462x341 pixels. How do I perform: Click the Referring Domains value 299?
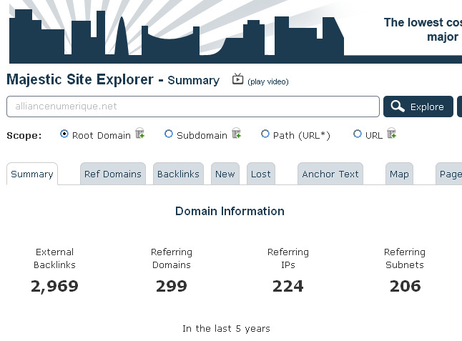172,286
